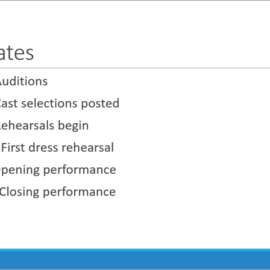This screenshot has width=270, height=270.
Task: Click the word 'begin'
Action: (x=73, y=126)
